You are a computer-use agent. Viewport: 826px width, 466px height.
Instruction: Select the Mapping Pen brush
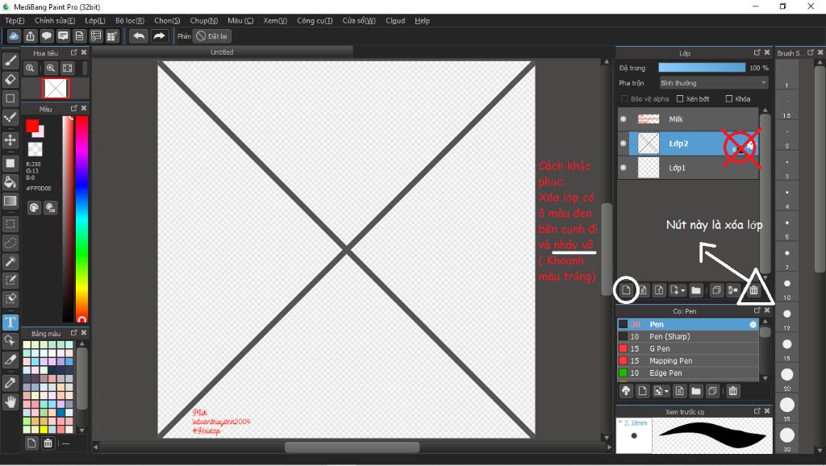click(687, 360)
